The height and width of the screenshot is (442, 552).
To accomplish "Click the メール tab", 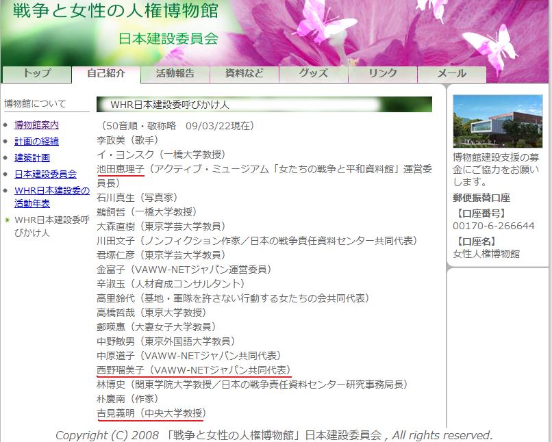I will point(452,74).
